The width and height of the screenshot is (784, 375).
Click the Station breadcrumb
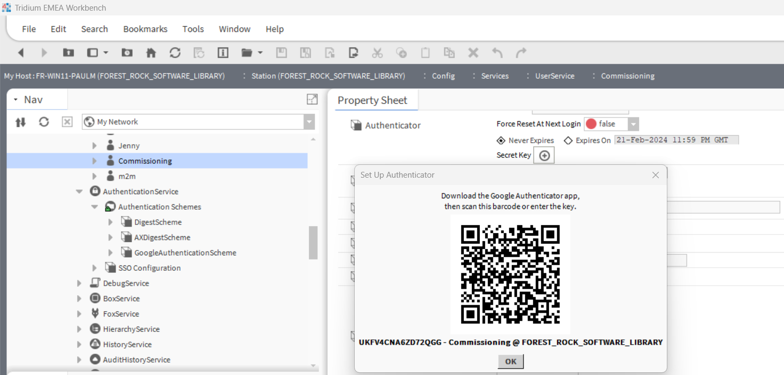pyautogui.click(x=328, y=76)
